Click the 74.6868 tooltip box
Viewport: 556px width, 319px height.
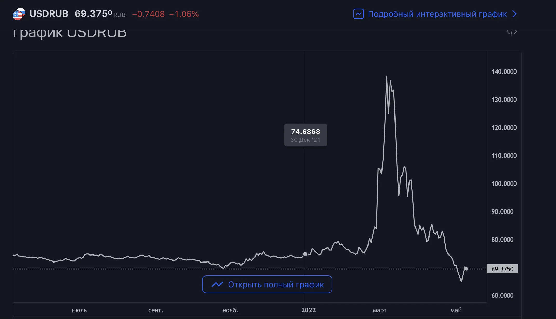[305, 135]
